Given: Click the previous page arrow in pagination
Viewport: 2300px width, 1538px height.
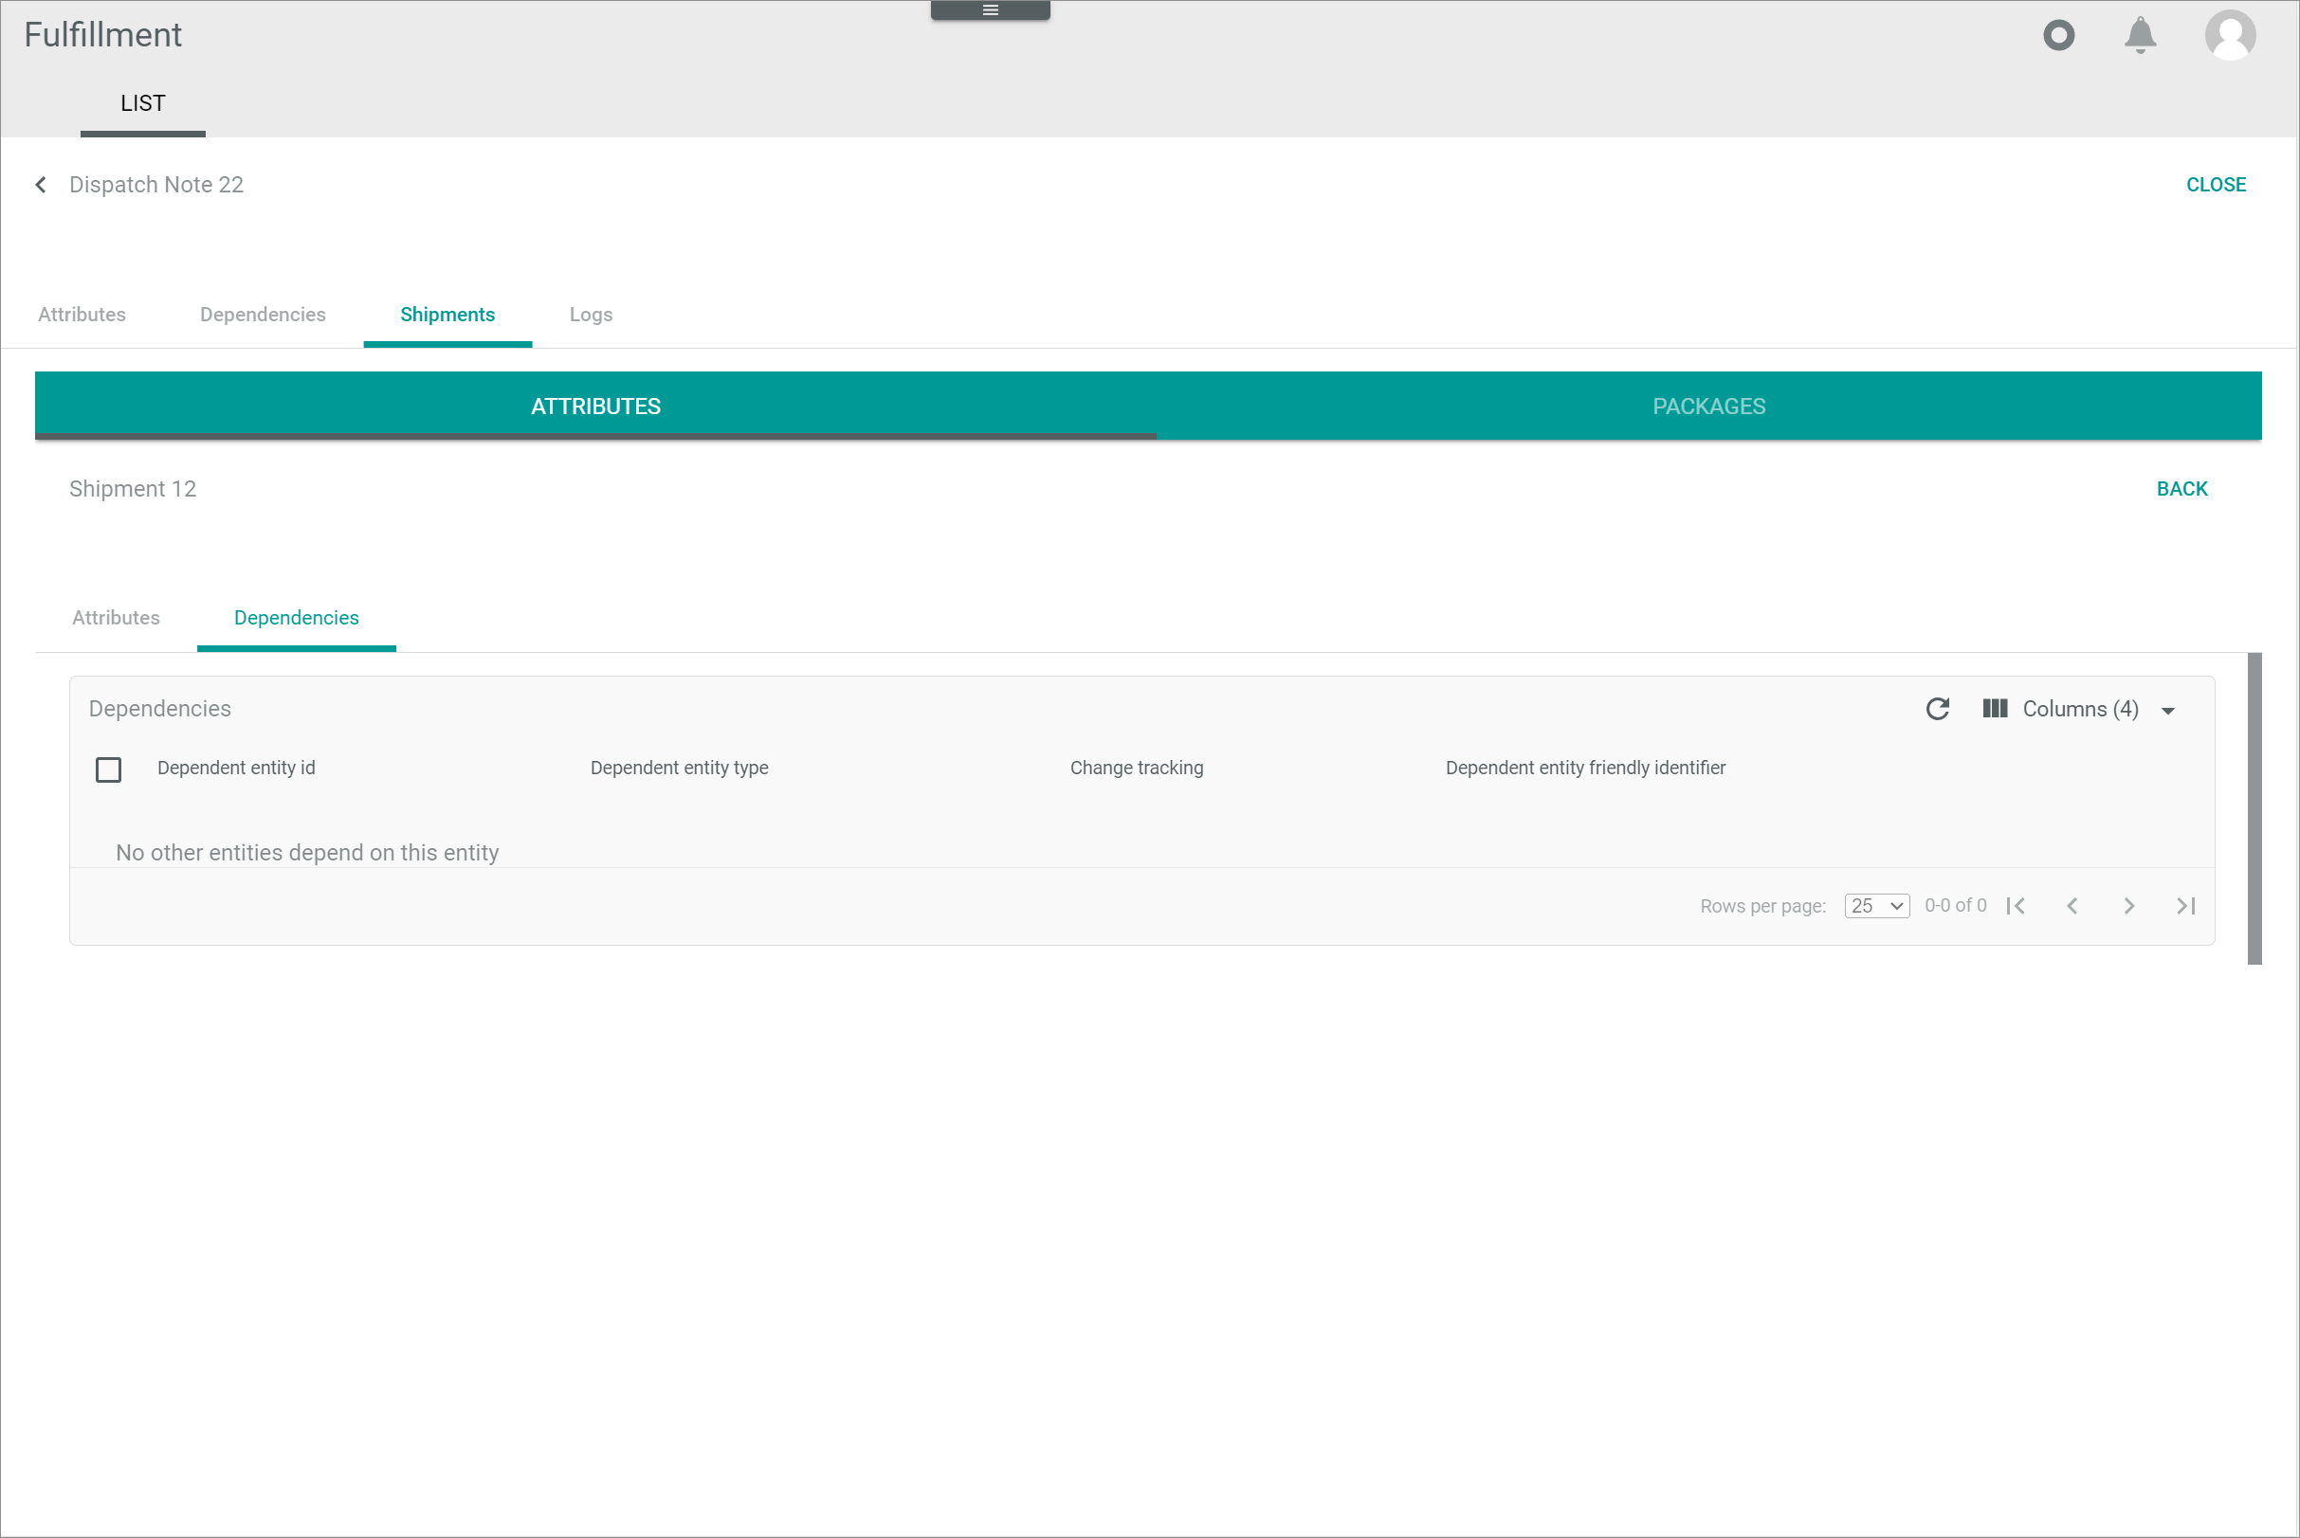Looking at the screenshot, I should tap(2072, 905).
